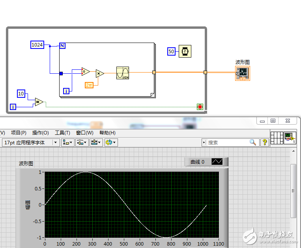
Task: Select the divide function node
Action: click(86, 71)
